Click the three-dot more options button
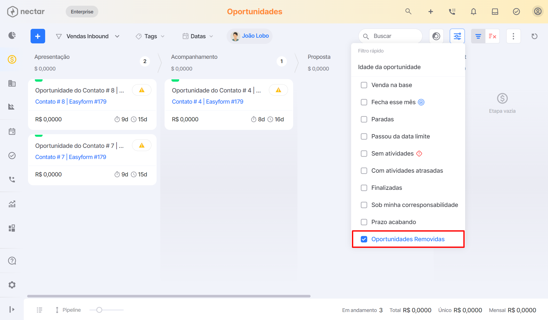 (x=513, y=36)
